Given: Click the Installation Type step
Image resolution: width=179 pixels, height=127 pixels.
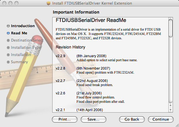Looking at the screenshot, I should click(26, 47).
